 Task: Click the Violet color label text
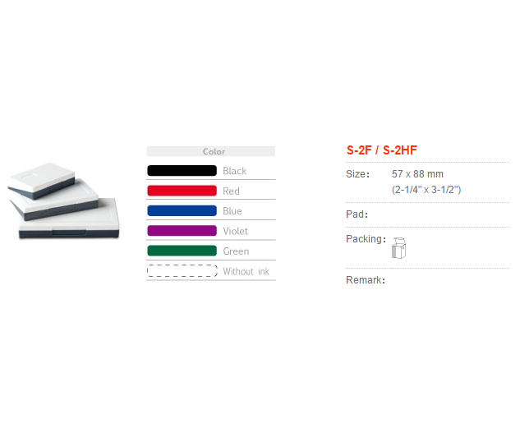coord(235,231)
